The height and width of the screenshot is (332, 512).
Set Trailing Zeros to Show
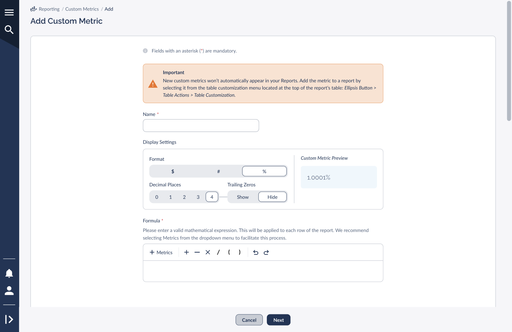[x=242, y=197]
